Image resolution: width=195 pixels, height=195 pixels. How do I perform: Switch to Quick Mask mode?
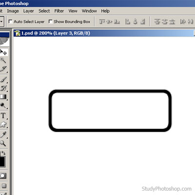pos(3,175)
